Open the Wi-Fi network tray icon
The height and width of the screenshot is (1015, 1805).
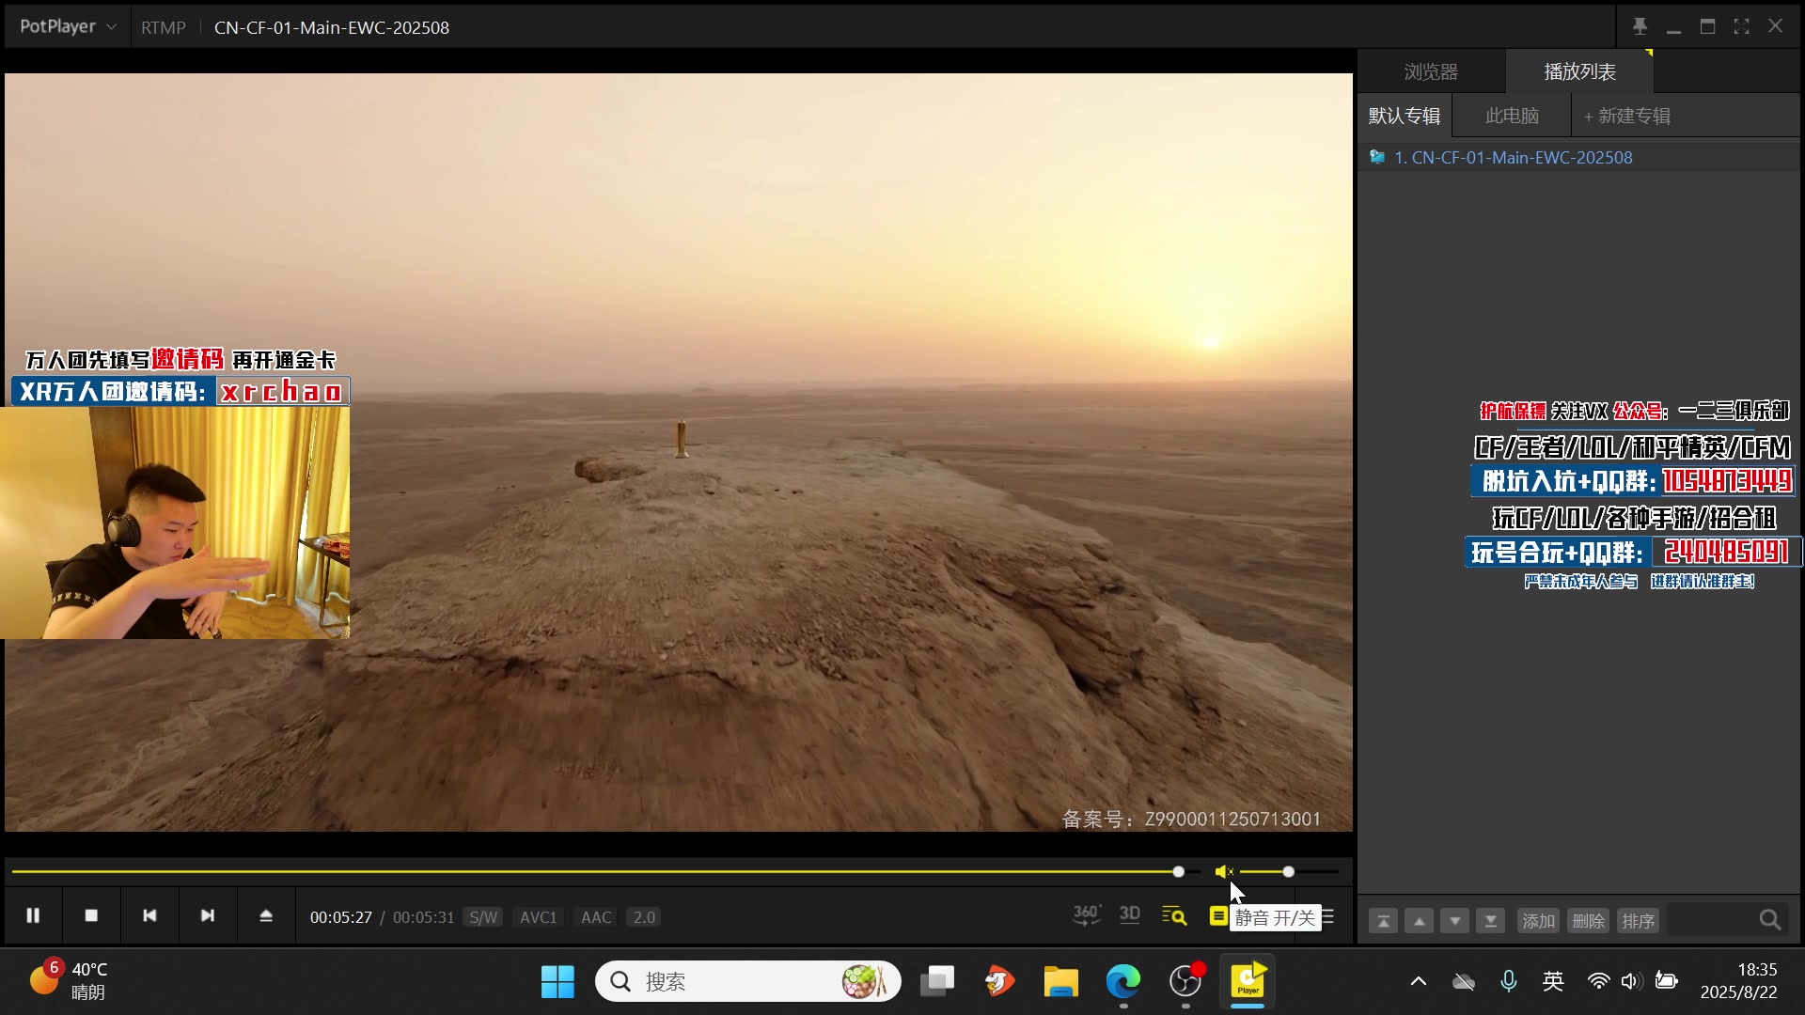1598,982
